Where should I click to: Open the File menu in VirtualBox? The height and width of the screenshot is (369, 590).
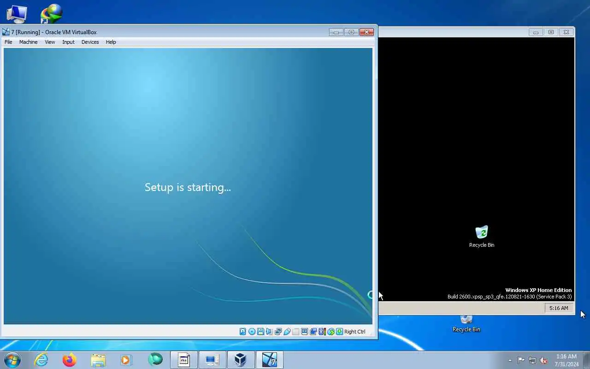(8, 42)
